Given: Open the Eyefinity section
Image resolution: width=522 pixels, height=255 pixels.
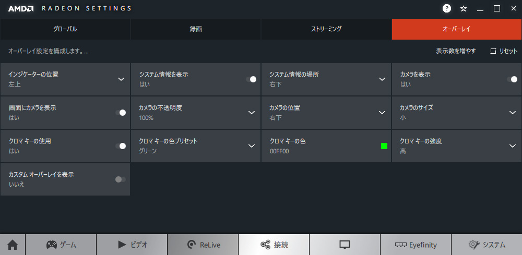Looking at the screenshot, I should tap(416, 245).
